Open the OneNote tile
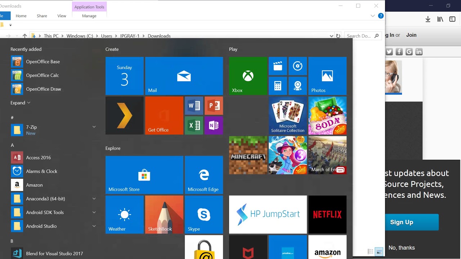 [214, 126]
